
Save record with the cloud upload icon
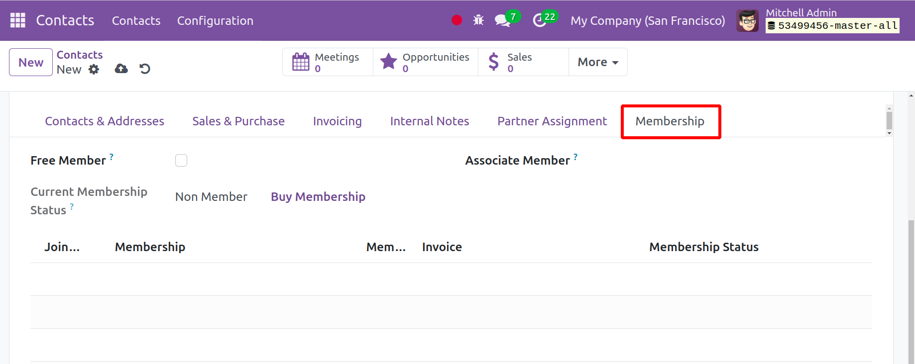click(121, 69)
